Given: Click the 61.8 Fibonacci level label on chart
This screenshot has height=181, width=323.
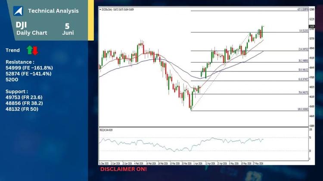Looking at the screenshot, I should 304,79.
